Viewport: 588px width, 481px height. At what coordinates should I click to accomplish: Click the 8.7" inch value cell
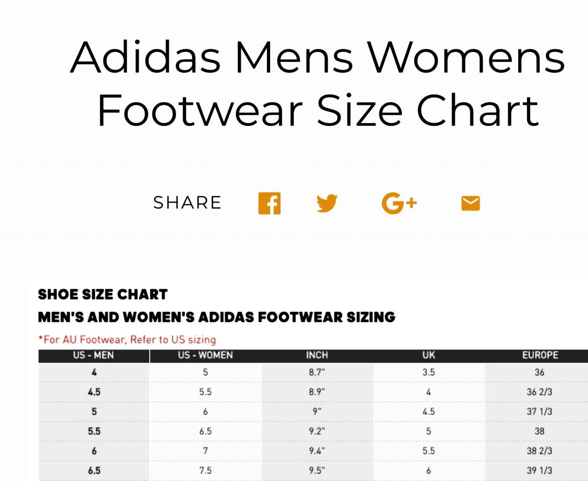tap(317, 372)
